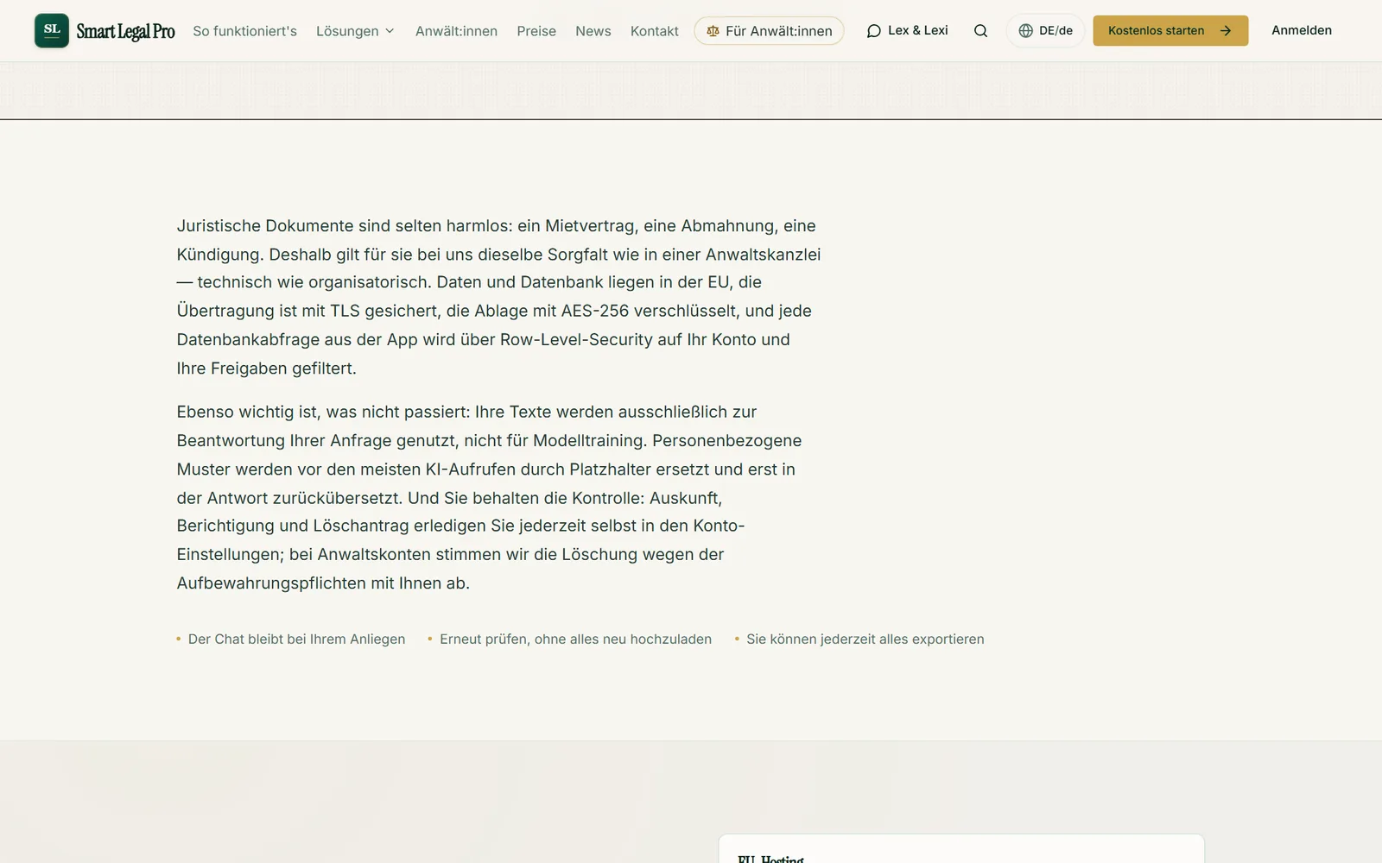The width and height of the screenshot is (1382, 863).
Task: Expand the Lösungen dropdown chevron
Action: point(390,31)
